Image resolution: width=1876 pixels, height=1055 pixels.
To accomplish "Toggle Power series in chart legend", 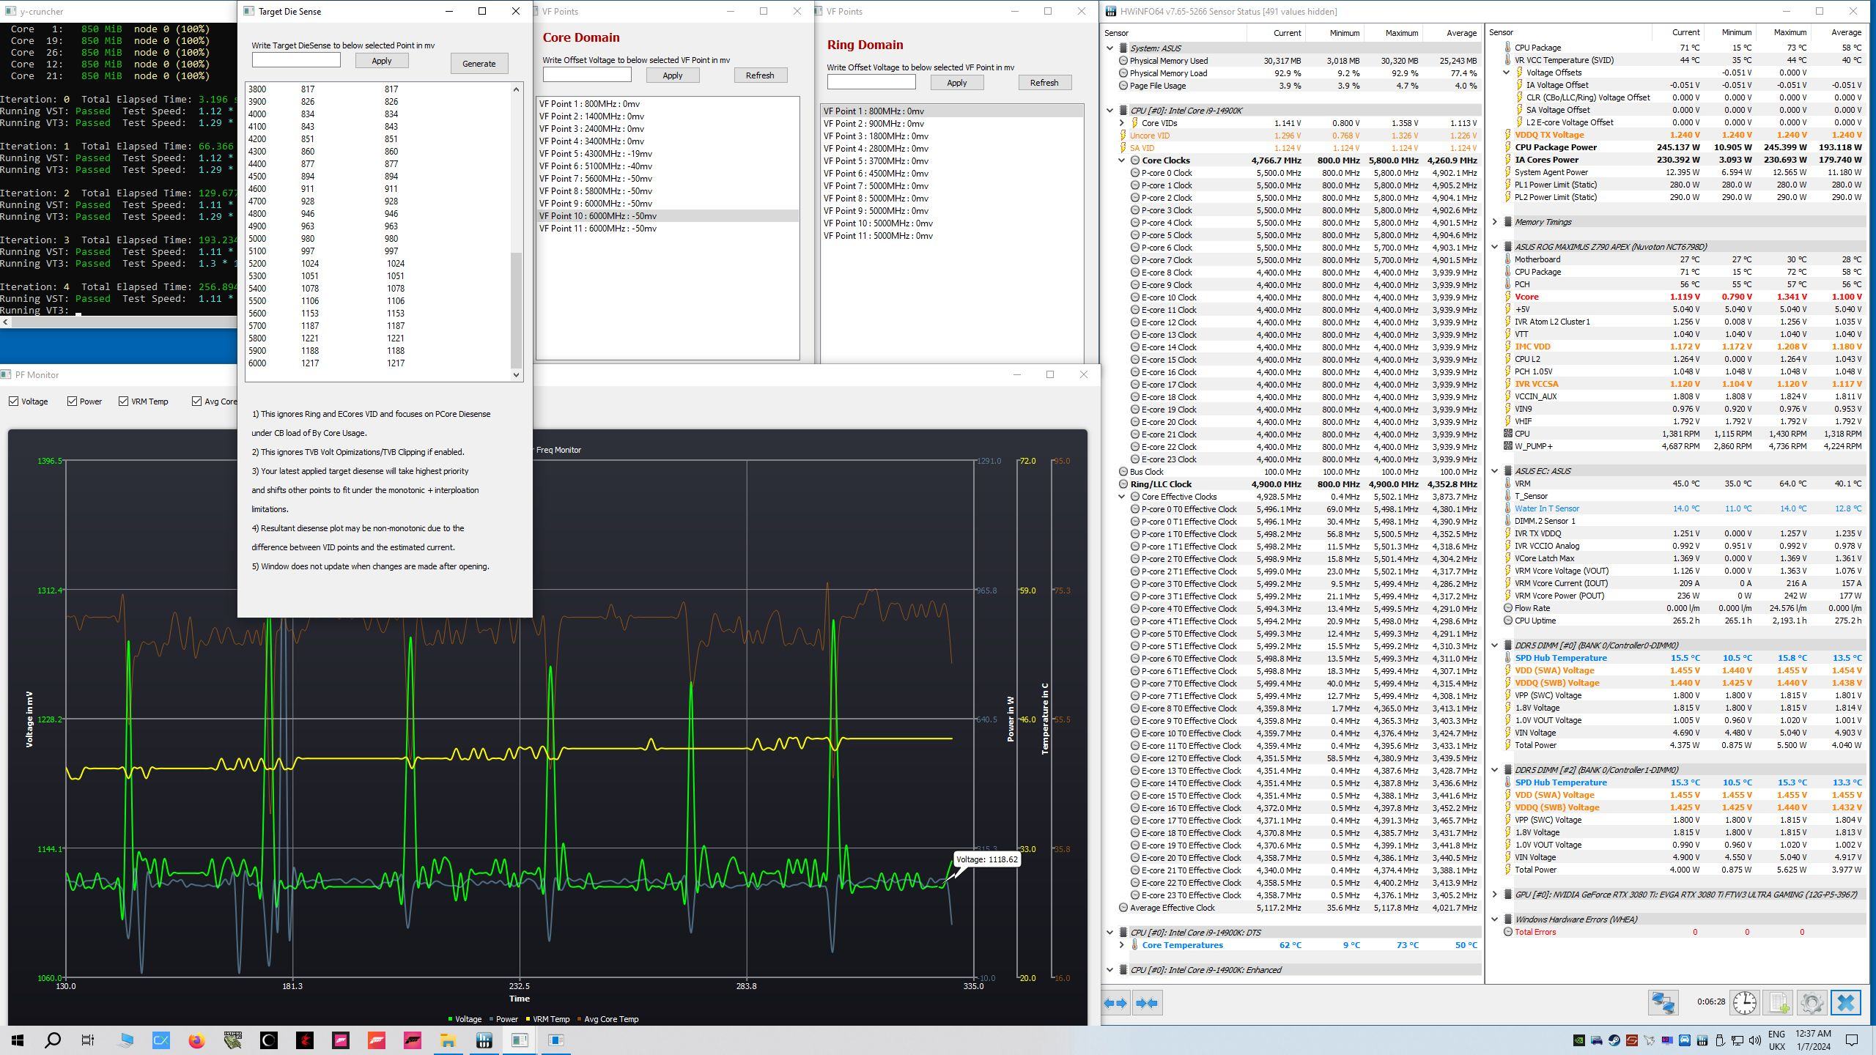I will coord(503,1019).
